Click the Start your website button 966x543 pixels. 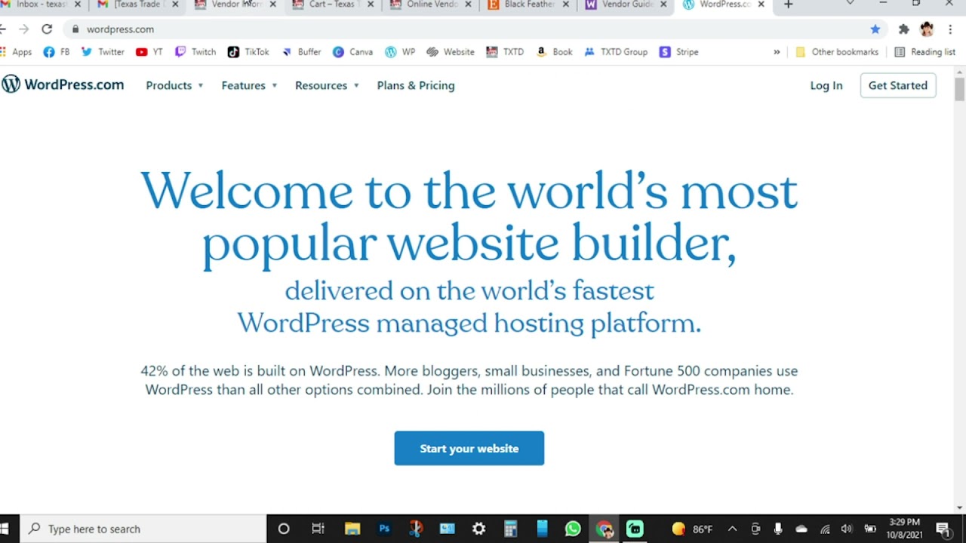(x=469, y=448)
